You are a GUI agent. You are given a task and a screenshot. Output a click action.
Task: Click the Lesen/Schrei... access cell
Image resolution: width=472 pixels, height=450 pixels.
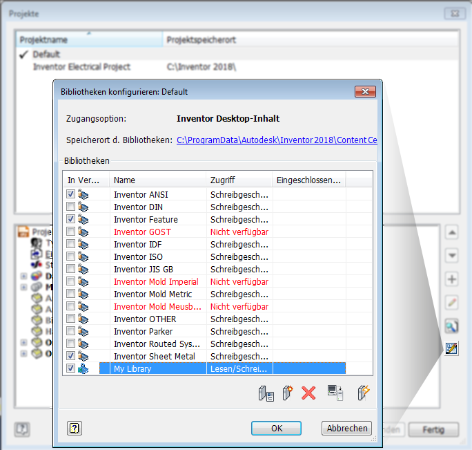pyautogui.click(x=239, y=369)
